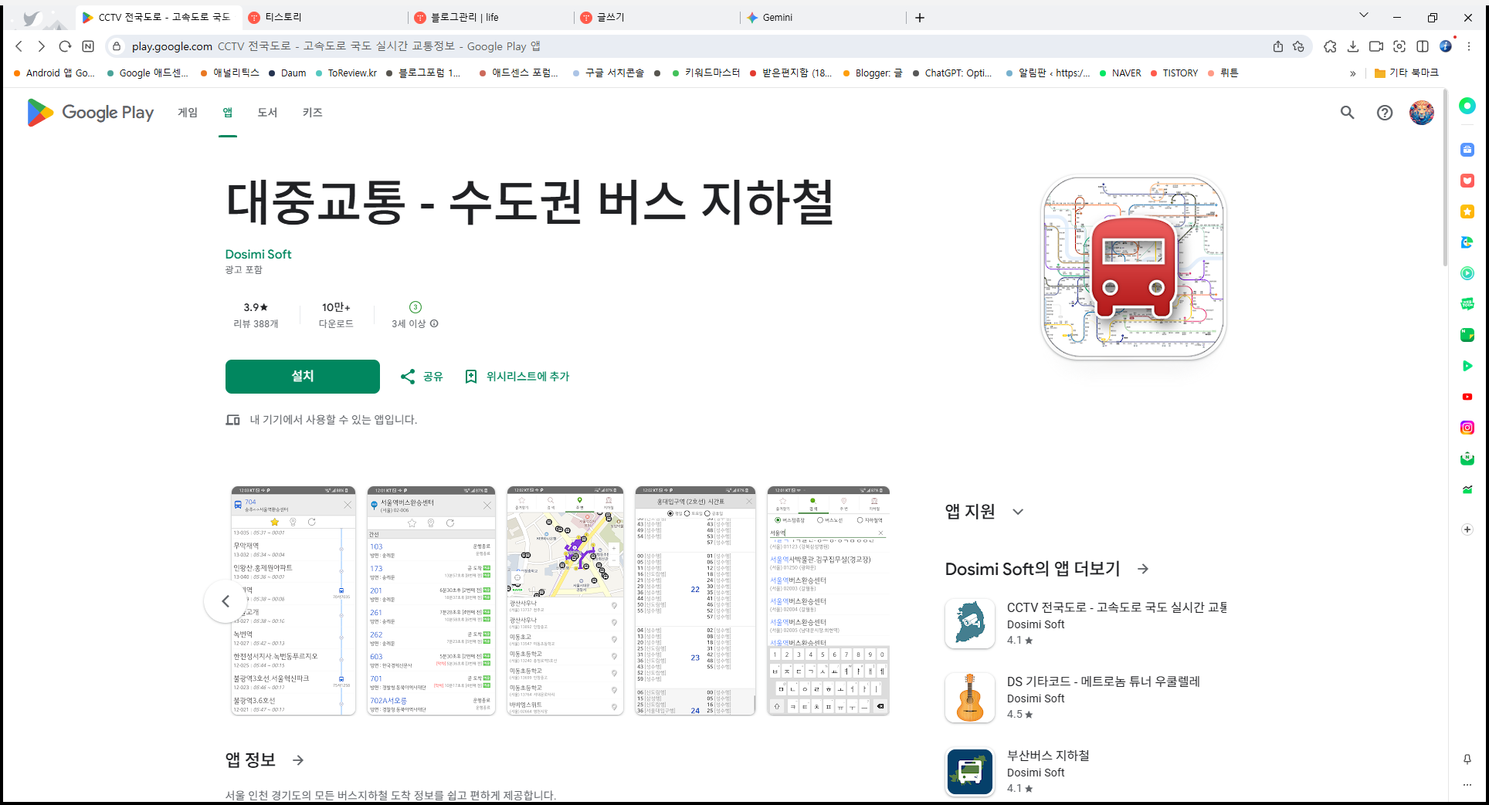Open the red Pocket sidebar icon

tap(1467, 181)
